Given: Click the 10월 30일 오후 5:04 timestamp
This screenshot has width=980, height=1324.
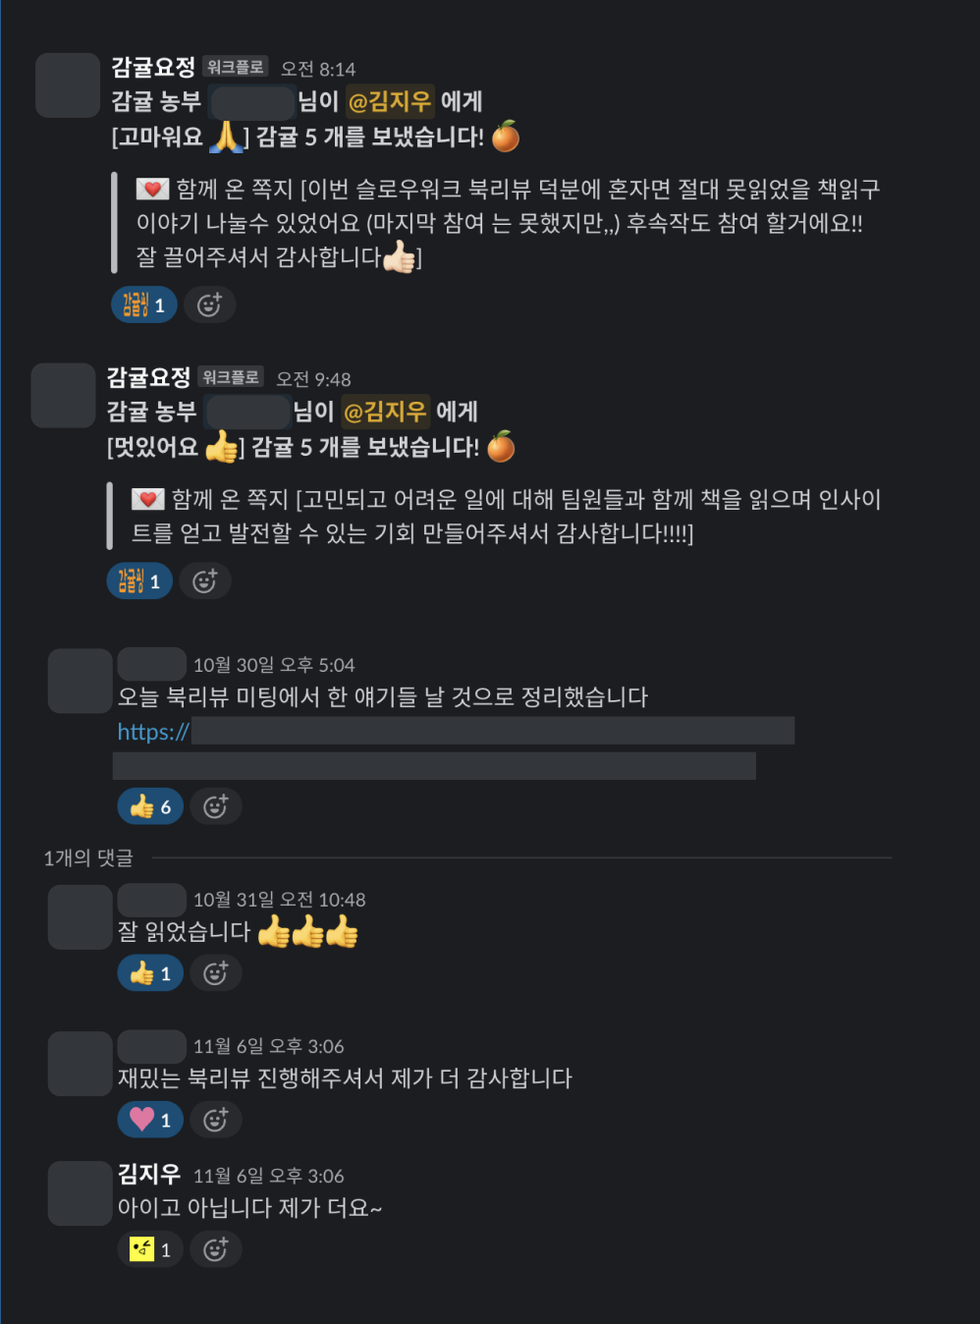Looking at the screenshot, I should 274,665.
